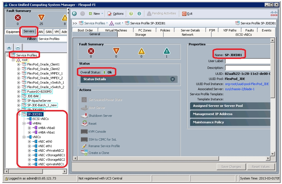Open the Storage tab
Image resolution: width=282 pixels, height=184 pixels.
[x=140, y=35]
